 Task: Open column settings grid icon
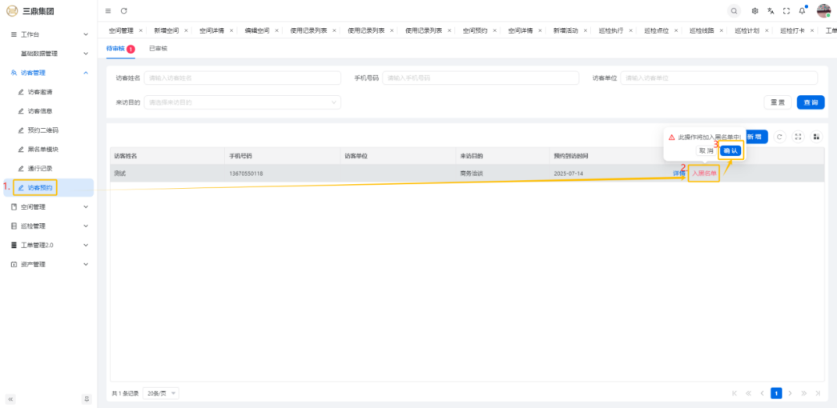(x=816, y=137)
